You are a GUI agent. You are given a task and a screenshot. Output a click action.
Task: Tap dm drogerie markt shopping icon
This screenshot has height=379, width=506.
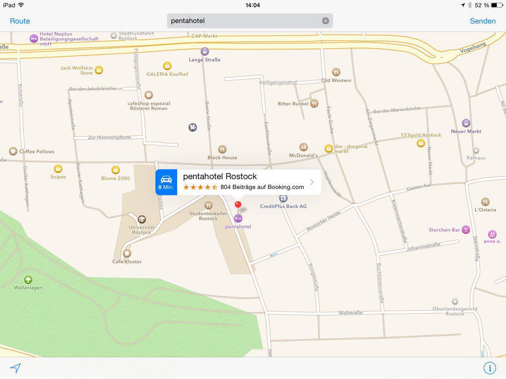[x=329, y=148]
